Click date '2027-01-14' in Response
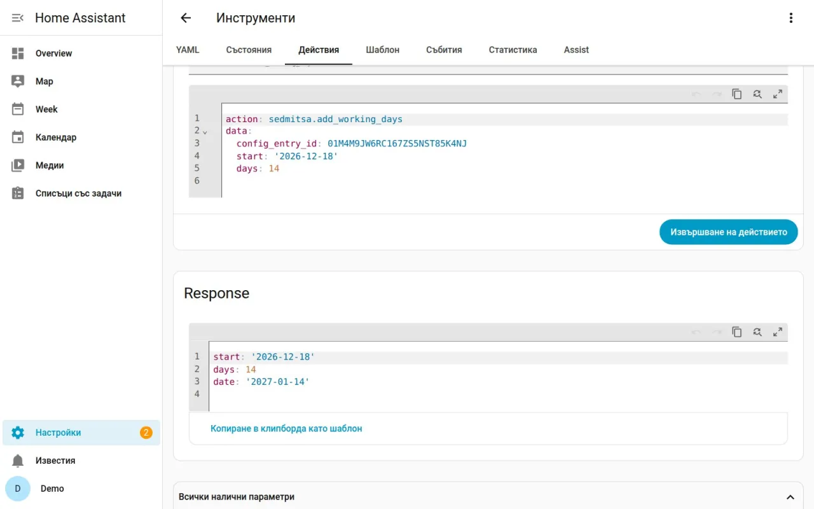The height and width of the screenshot is (509, 814). pos(277,382)
